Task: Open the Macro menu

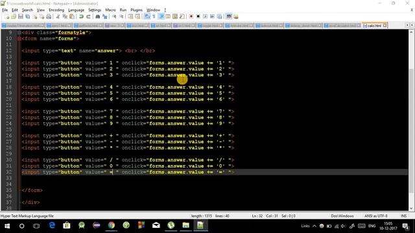Action: point(110,10)
